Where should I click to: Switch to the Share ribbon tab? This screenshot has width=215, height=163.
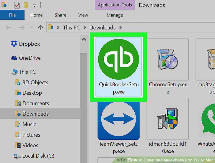60,15
